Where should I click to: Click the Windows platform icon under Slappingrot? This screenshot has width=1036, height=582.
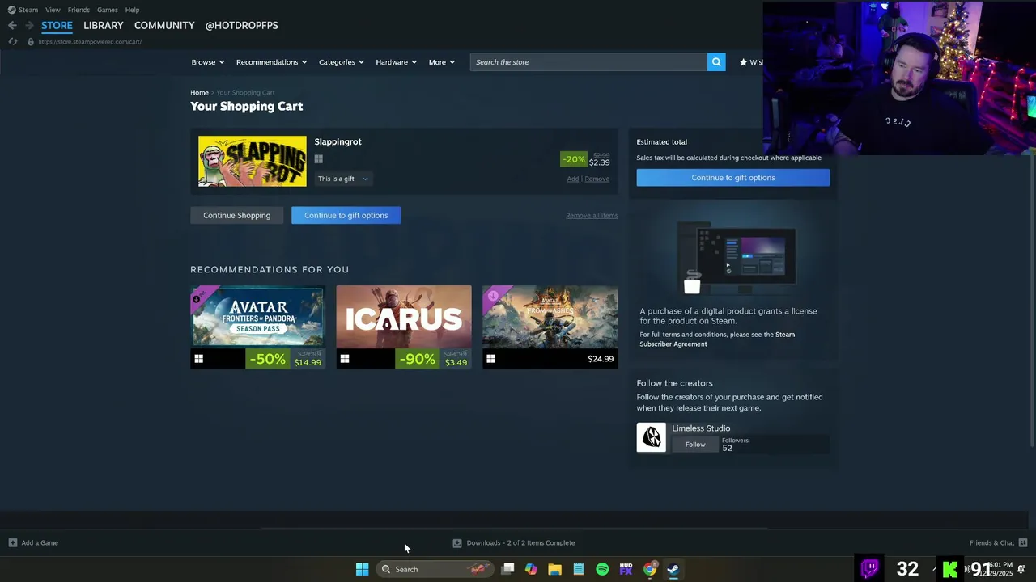click(318, 159)
